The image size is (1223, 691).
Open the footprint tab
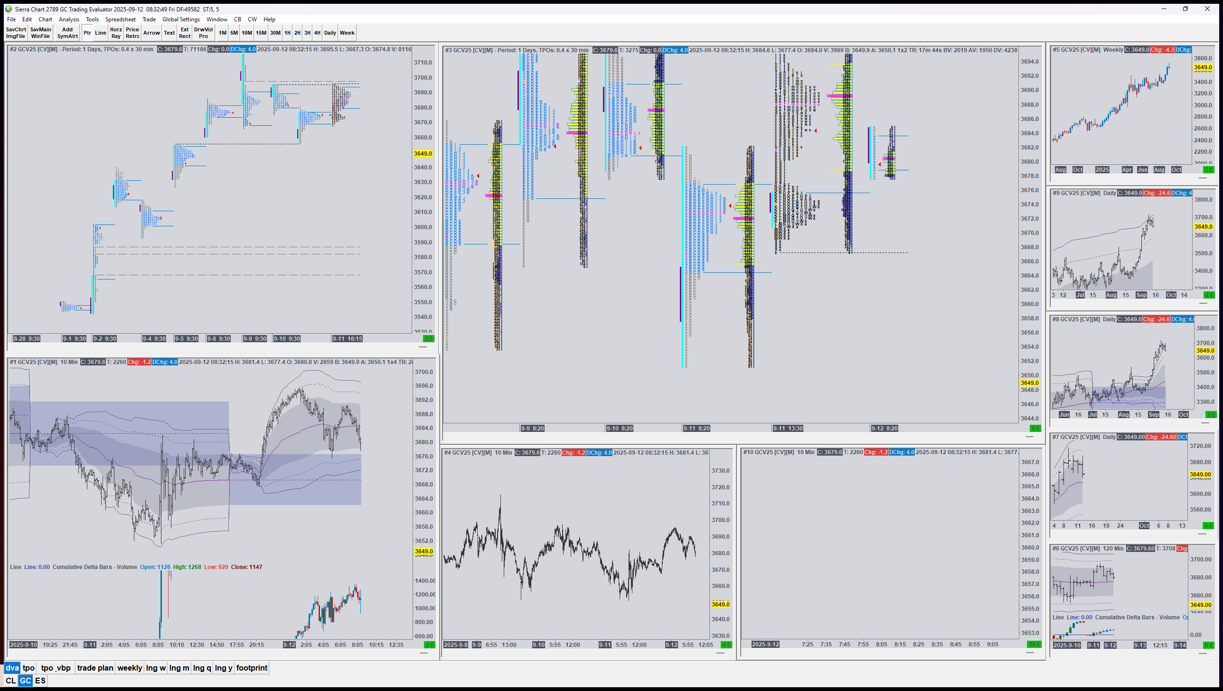[x=252, y=668]
